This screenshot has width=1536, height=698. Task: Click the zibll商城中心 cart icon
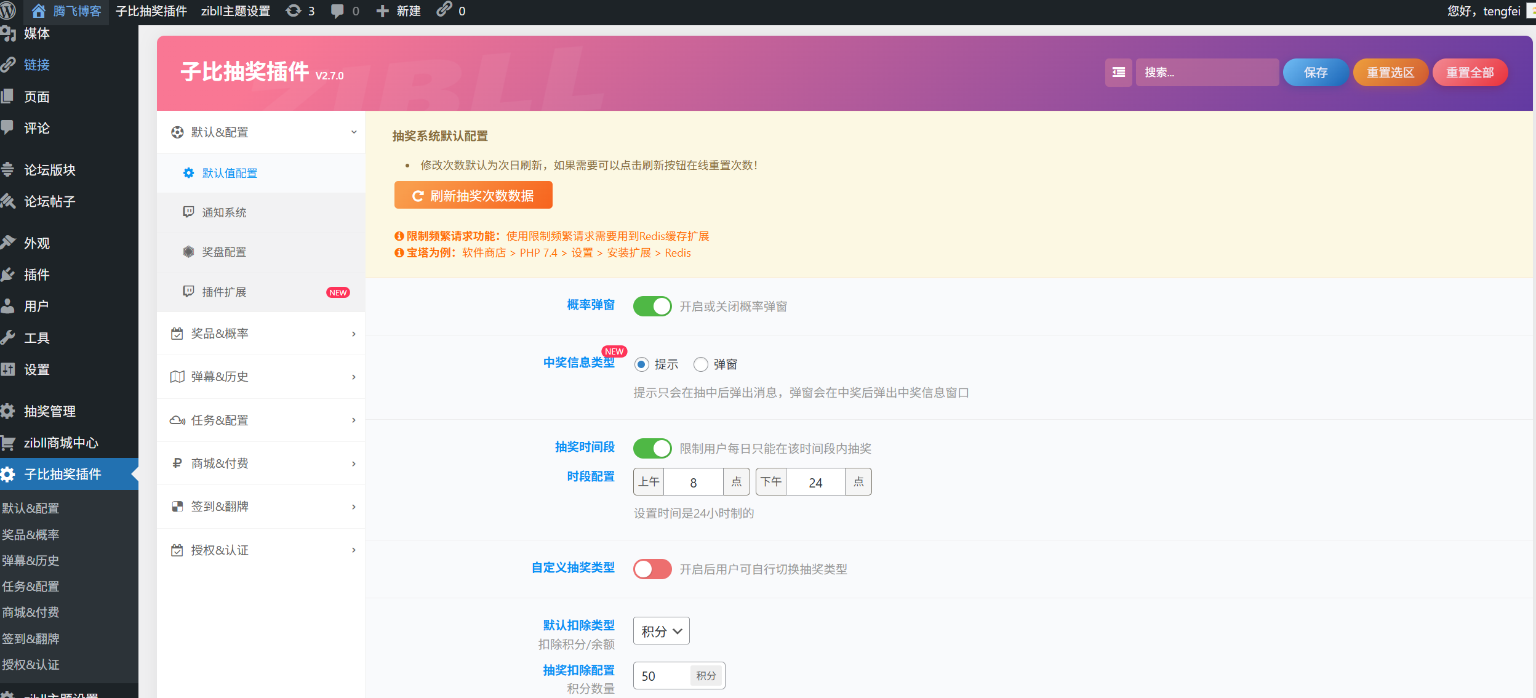[8, 443]
